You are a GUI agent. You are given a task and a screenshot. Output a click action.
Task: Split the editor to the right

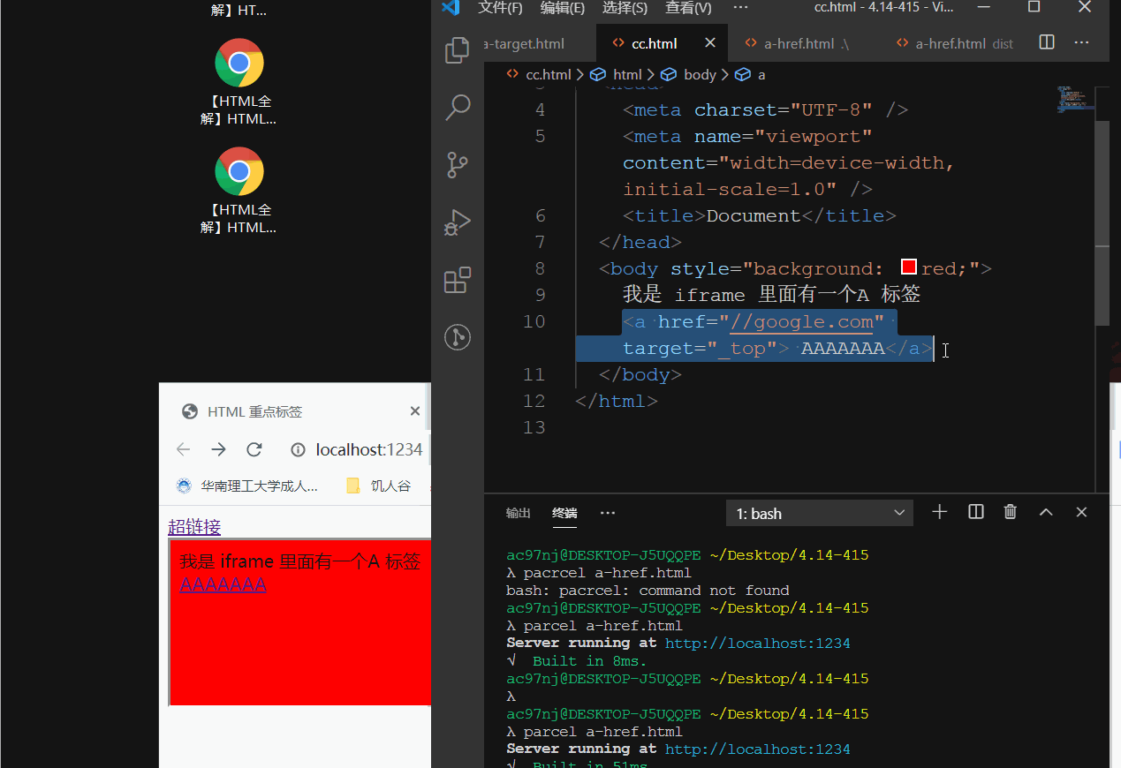[1047, 42]
